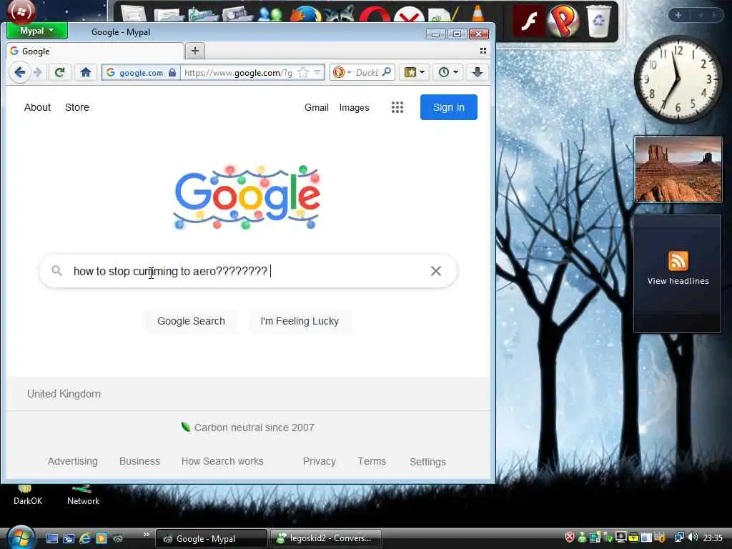Click the forward navigation arrow

pyautogui.click(x=39, y=72)
